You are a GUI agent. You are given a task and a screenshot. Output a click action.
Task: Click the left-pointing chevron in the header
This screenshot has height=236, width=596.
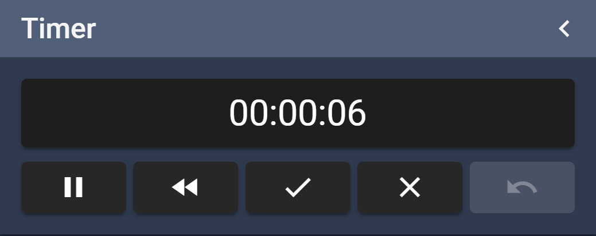[x=564, y=29]
